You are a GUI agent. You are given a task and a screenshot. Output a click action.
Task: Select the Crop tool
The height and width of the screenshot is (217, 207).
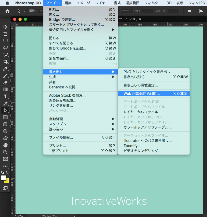click(5, 62)
